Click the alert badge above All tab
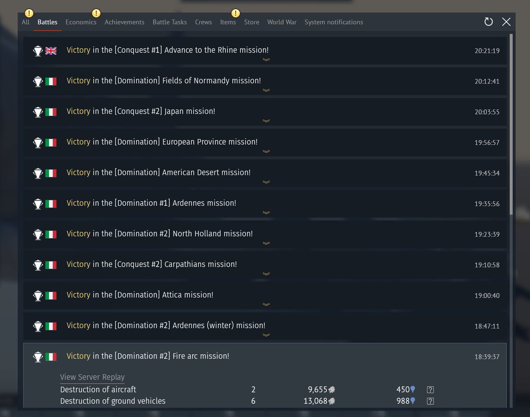This screenshot has height=417, width=530. click(x=29, y=13)
